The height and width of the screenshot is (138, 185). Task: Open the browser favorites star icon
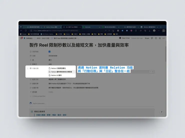pos(141,31)
